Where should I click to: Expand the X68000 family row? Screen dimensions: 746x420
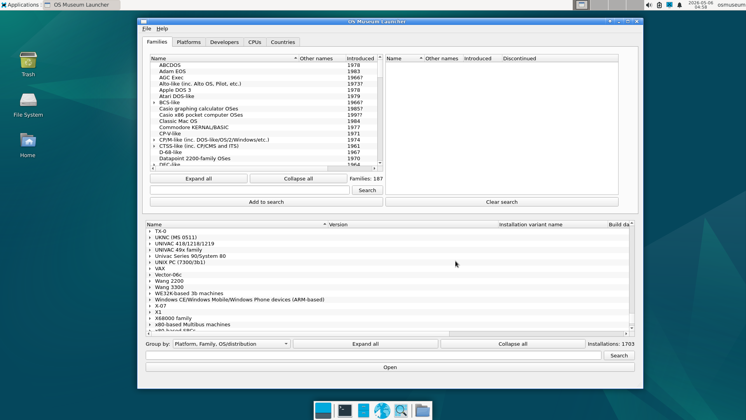click(150, 318)
